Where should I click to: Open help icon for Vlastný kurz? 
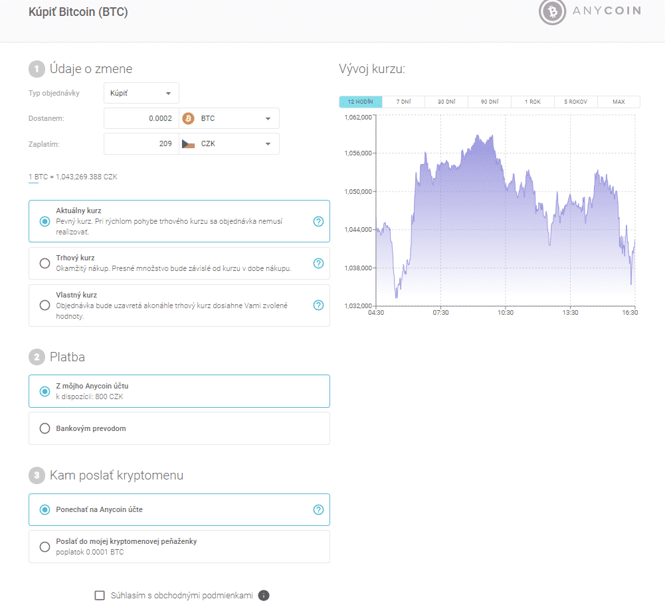click(318, 305)
